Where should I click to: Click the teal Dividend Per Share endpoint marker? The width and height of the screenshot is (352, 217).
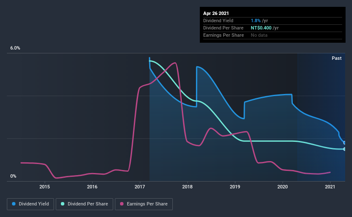click(x=345, y=149)
